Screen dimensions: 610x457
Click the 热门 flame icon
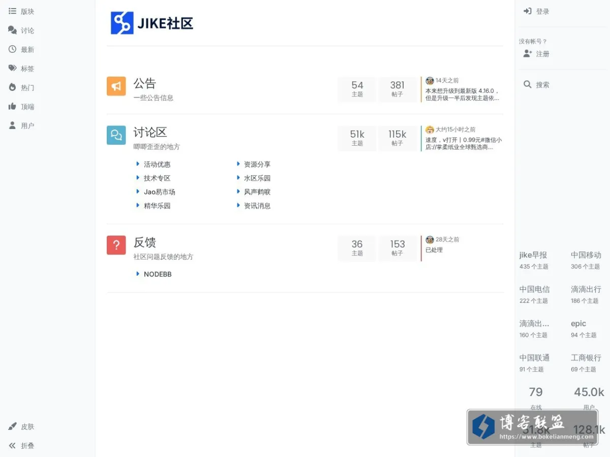tap(12, 87)
